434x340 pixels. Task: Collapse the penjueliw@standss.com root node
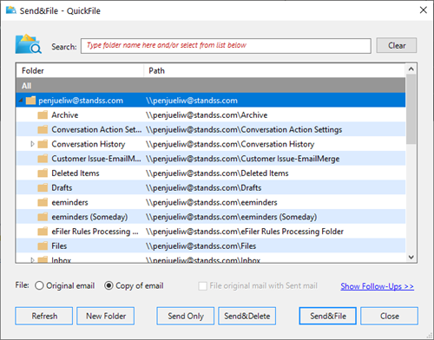pos(21,101)
